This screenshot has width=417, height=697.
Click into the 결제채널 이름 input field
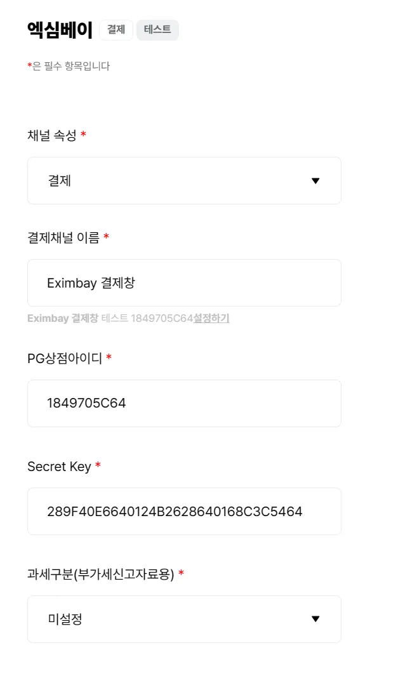coord(184,283)
